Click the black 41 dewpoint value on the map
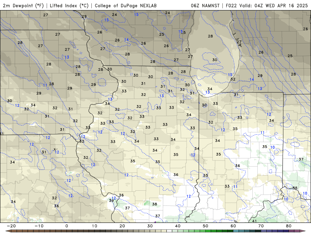This screenshot has width=311, height=233. click(x=254, y=221)
